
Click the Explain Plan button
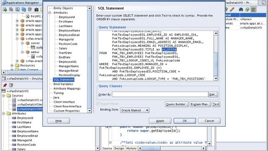coord(200,104)
